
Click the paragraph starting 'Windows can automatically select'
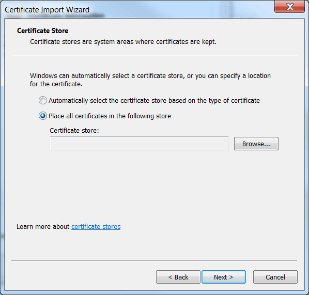(x=150, y=80)
